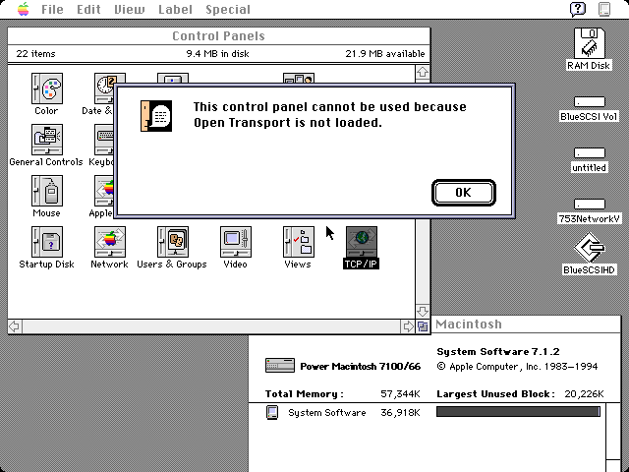The height and width of the screenshot is (472, 629).
Task: Open the Mouse control panel
Action: 46,191
